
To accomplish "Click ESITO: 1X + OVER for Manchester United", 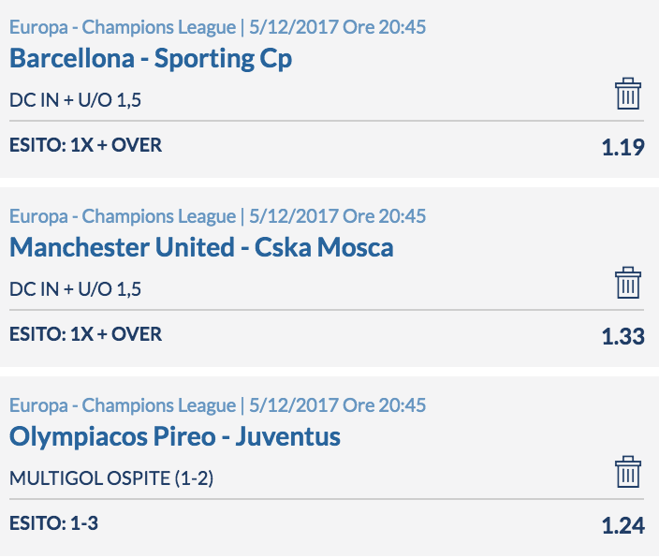I will click(x=86, y=334).
